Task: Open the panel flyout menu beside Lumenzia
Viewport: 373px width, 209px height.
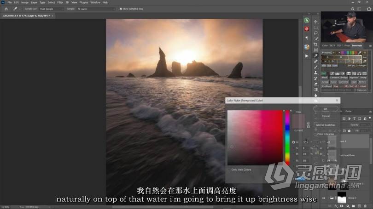Action: pyautogui.click(x=370, y=45)
